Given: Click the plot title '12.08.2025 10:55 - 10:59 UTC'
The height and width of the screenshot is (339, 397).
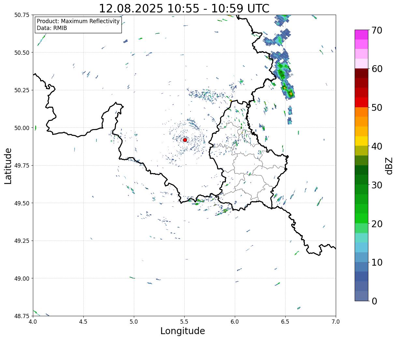Looking at the screenshot, I should coord(184,8).
